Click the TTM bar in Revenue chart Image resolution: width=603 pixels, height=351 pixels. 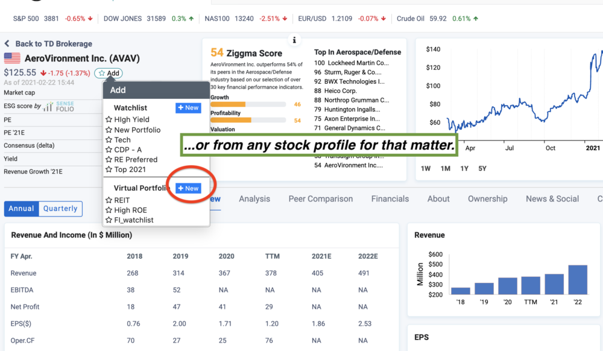[x=531, y=286]
